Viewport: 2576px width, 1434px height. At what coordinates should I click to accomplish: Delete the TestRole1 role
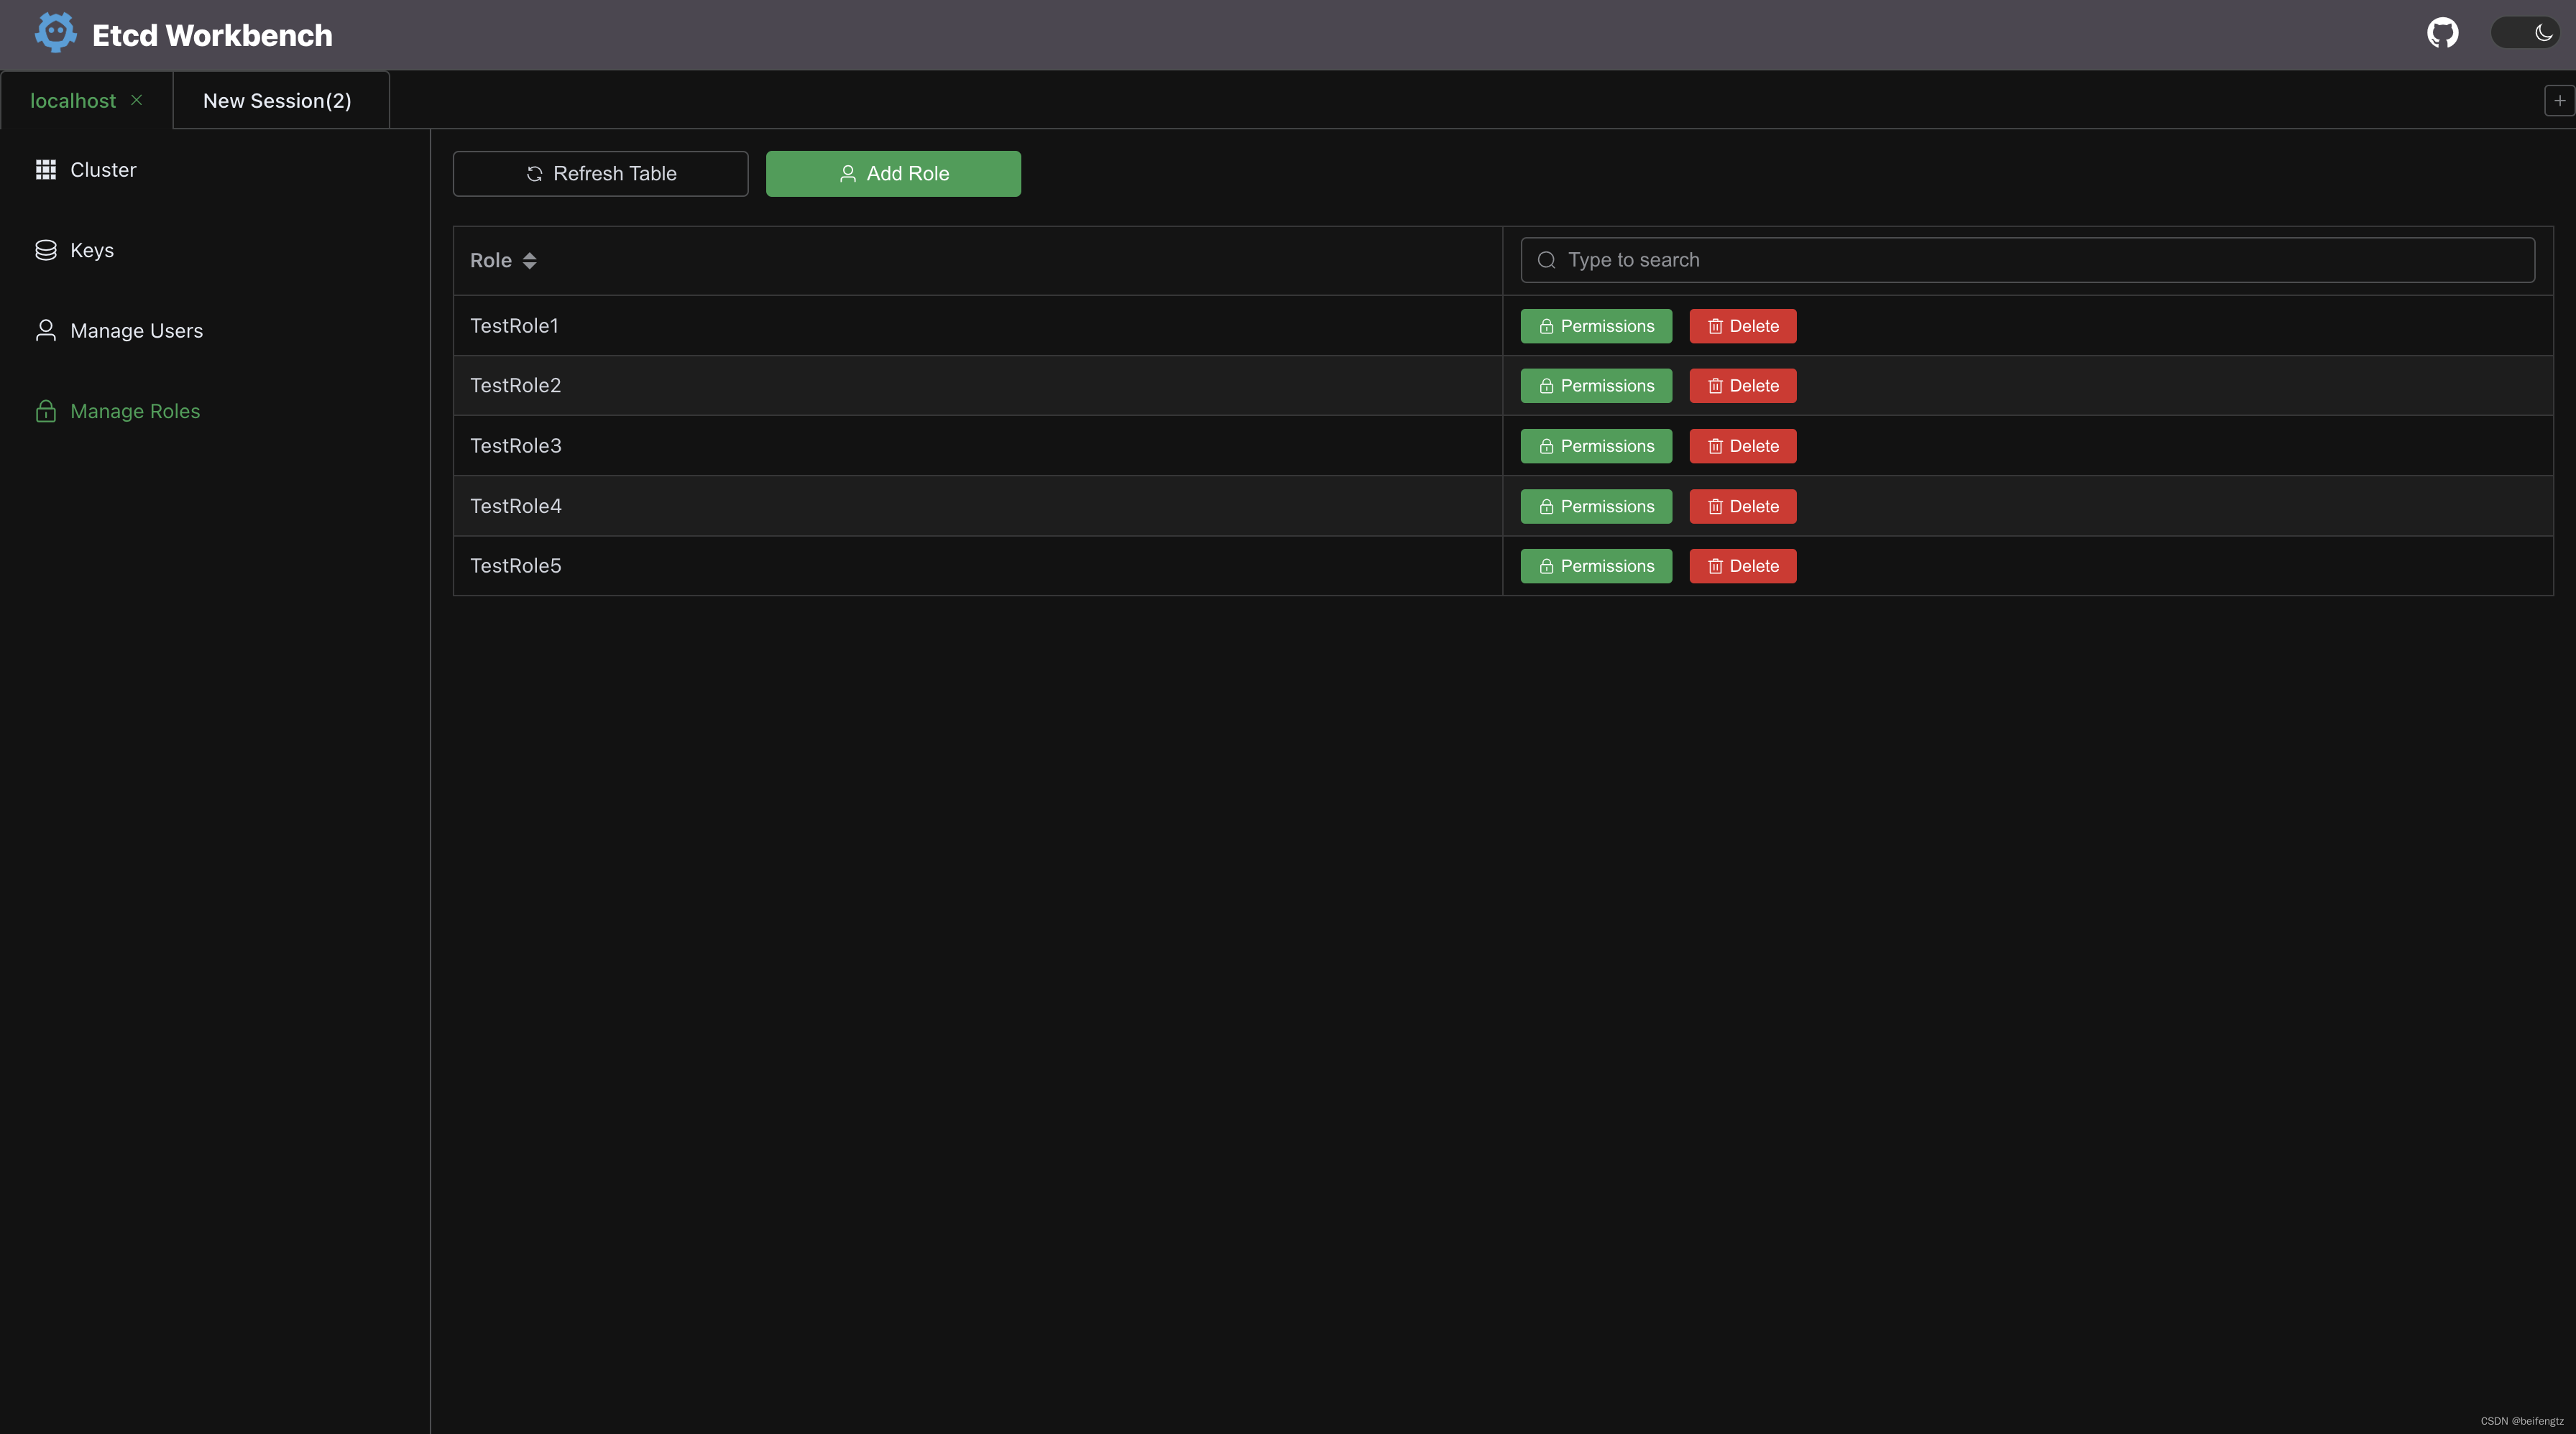click(1743, 325)
